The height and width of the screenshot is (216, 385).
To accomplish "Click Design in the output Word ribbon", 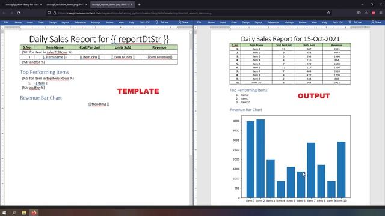I will (245, 22).
